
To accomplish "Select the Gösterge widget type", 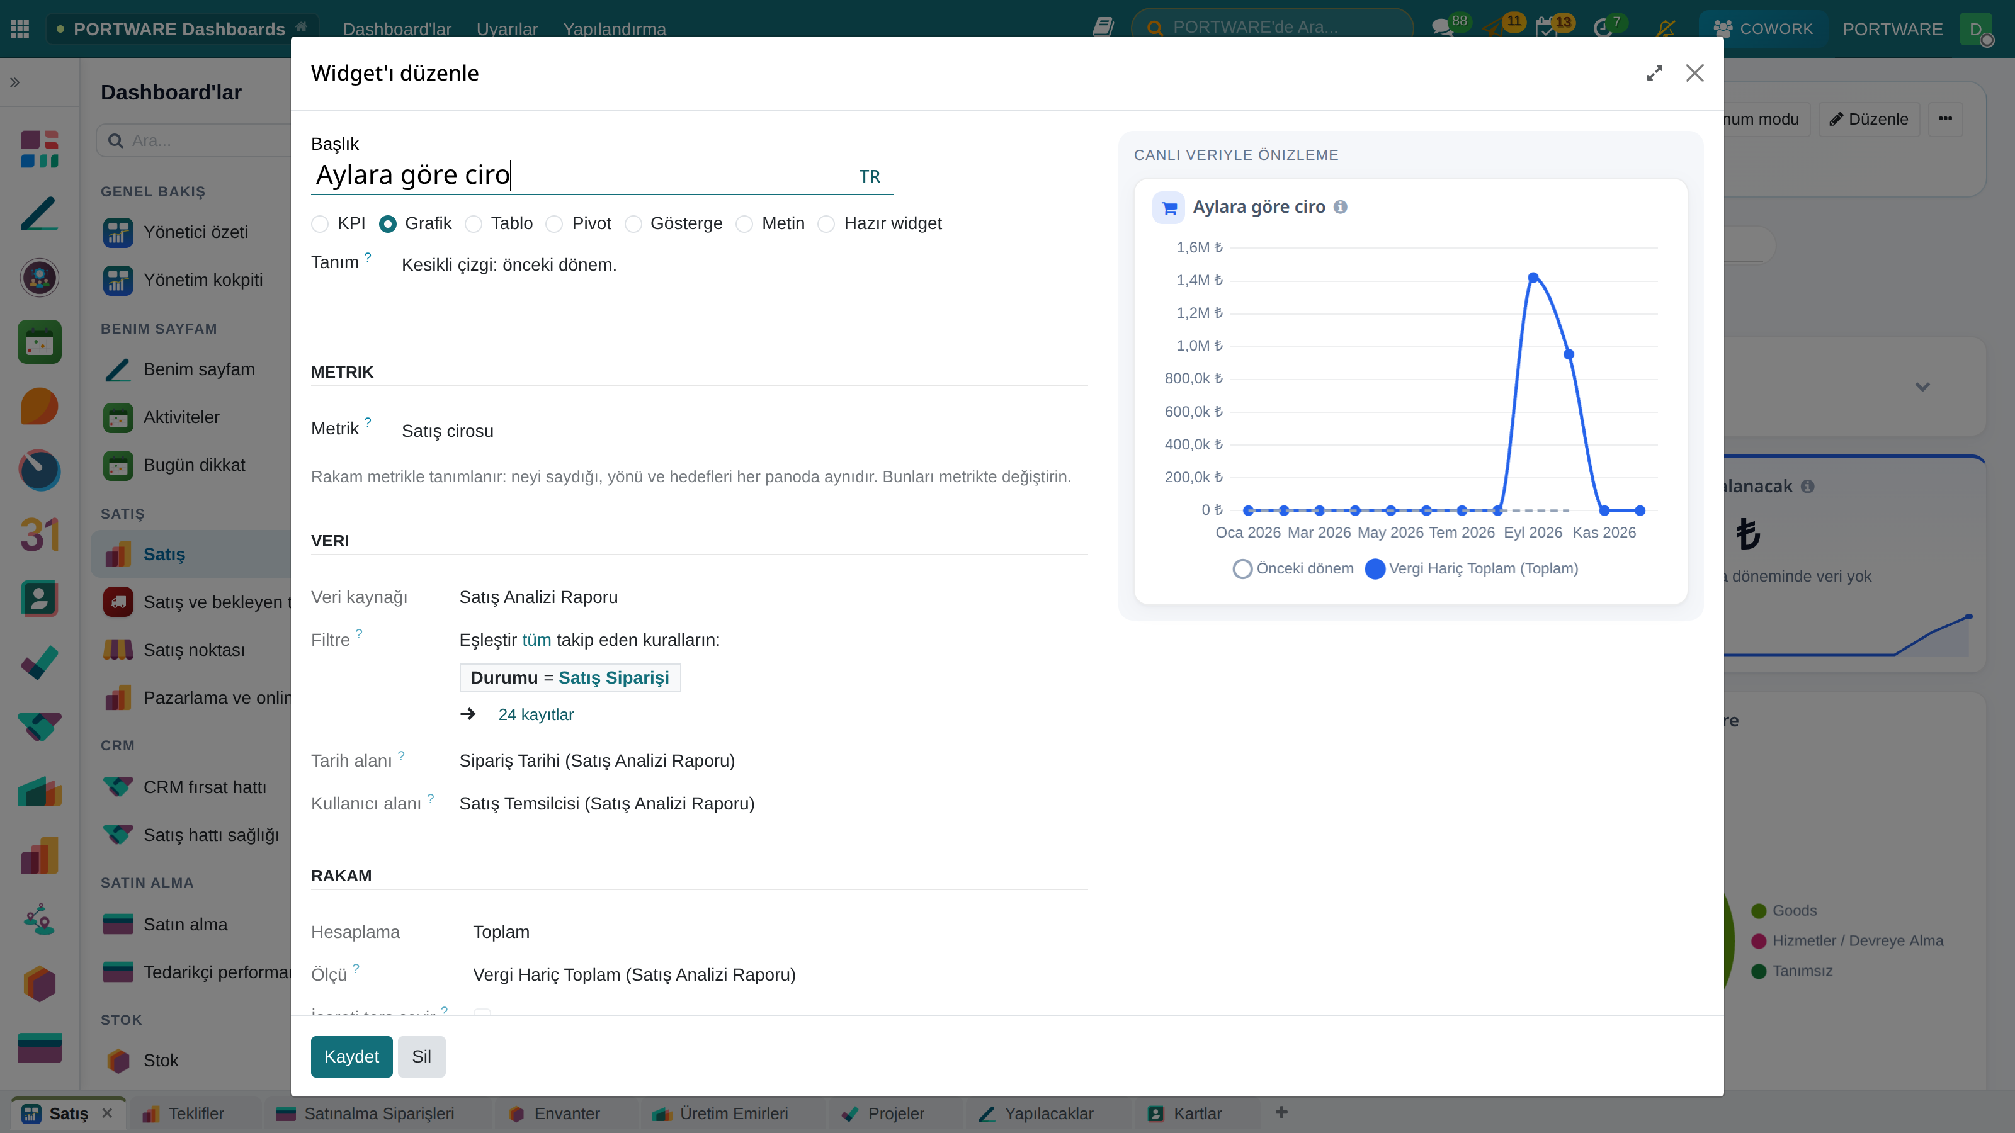I will coord(633,225).
